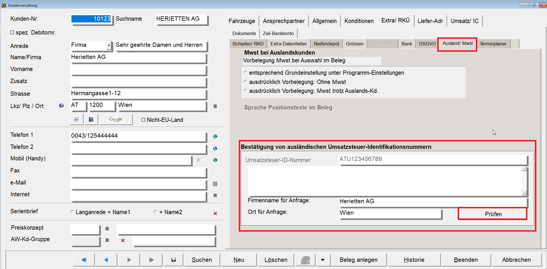
Task: Click the down arrow of the VAT result scrollbar
Action: 524,193
